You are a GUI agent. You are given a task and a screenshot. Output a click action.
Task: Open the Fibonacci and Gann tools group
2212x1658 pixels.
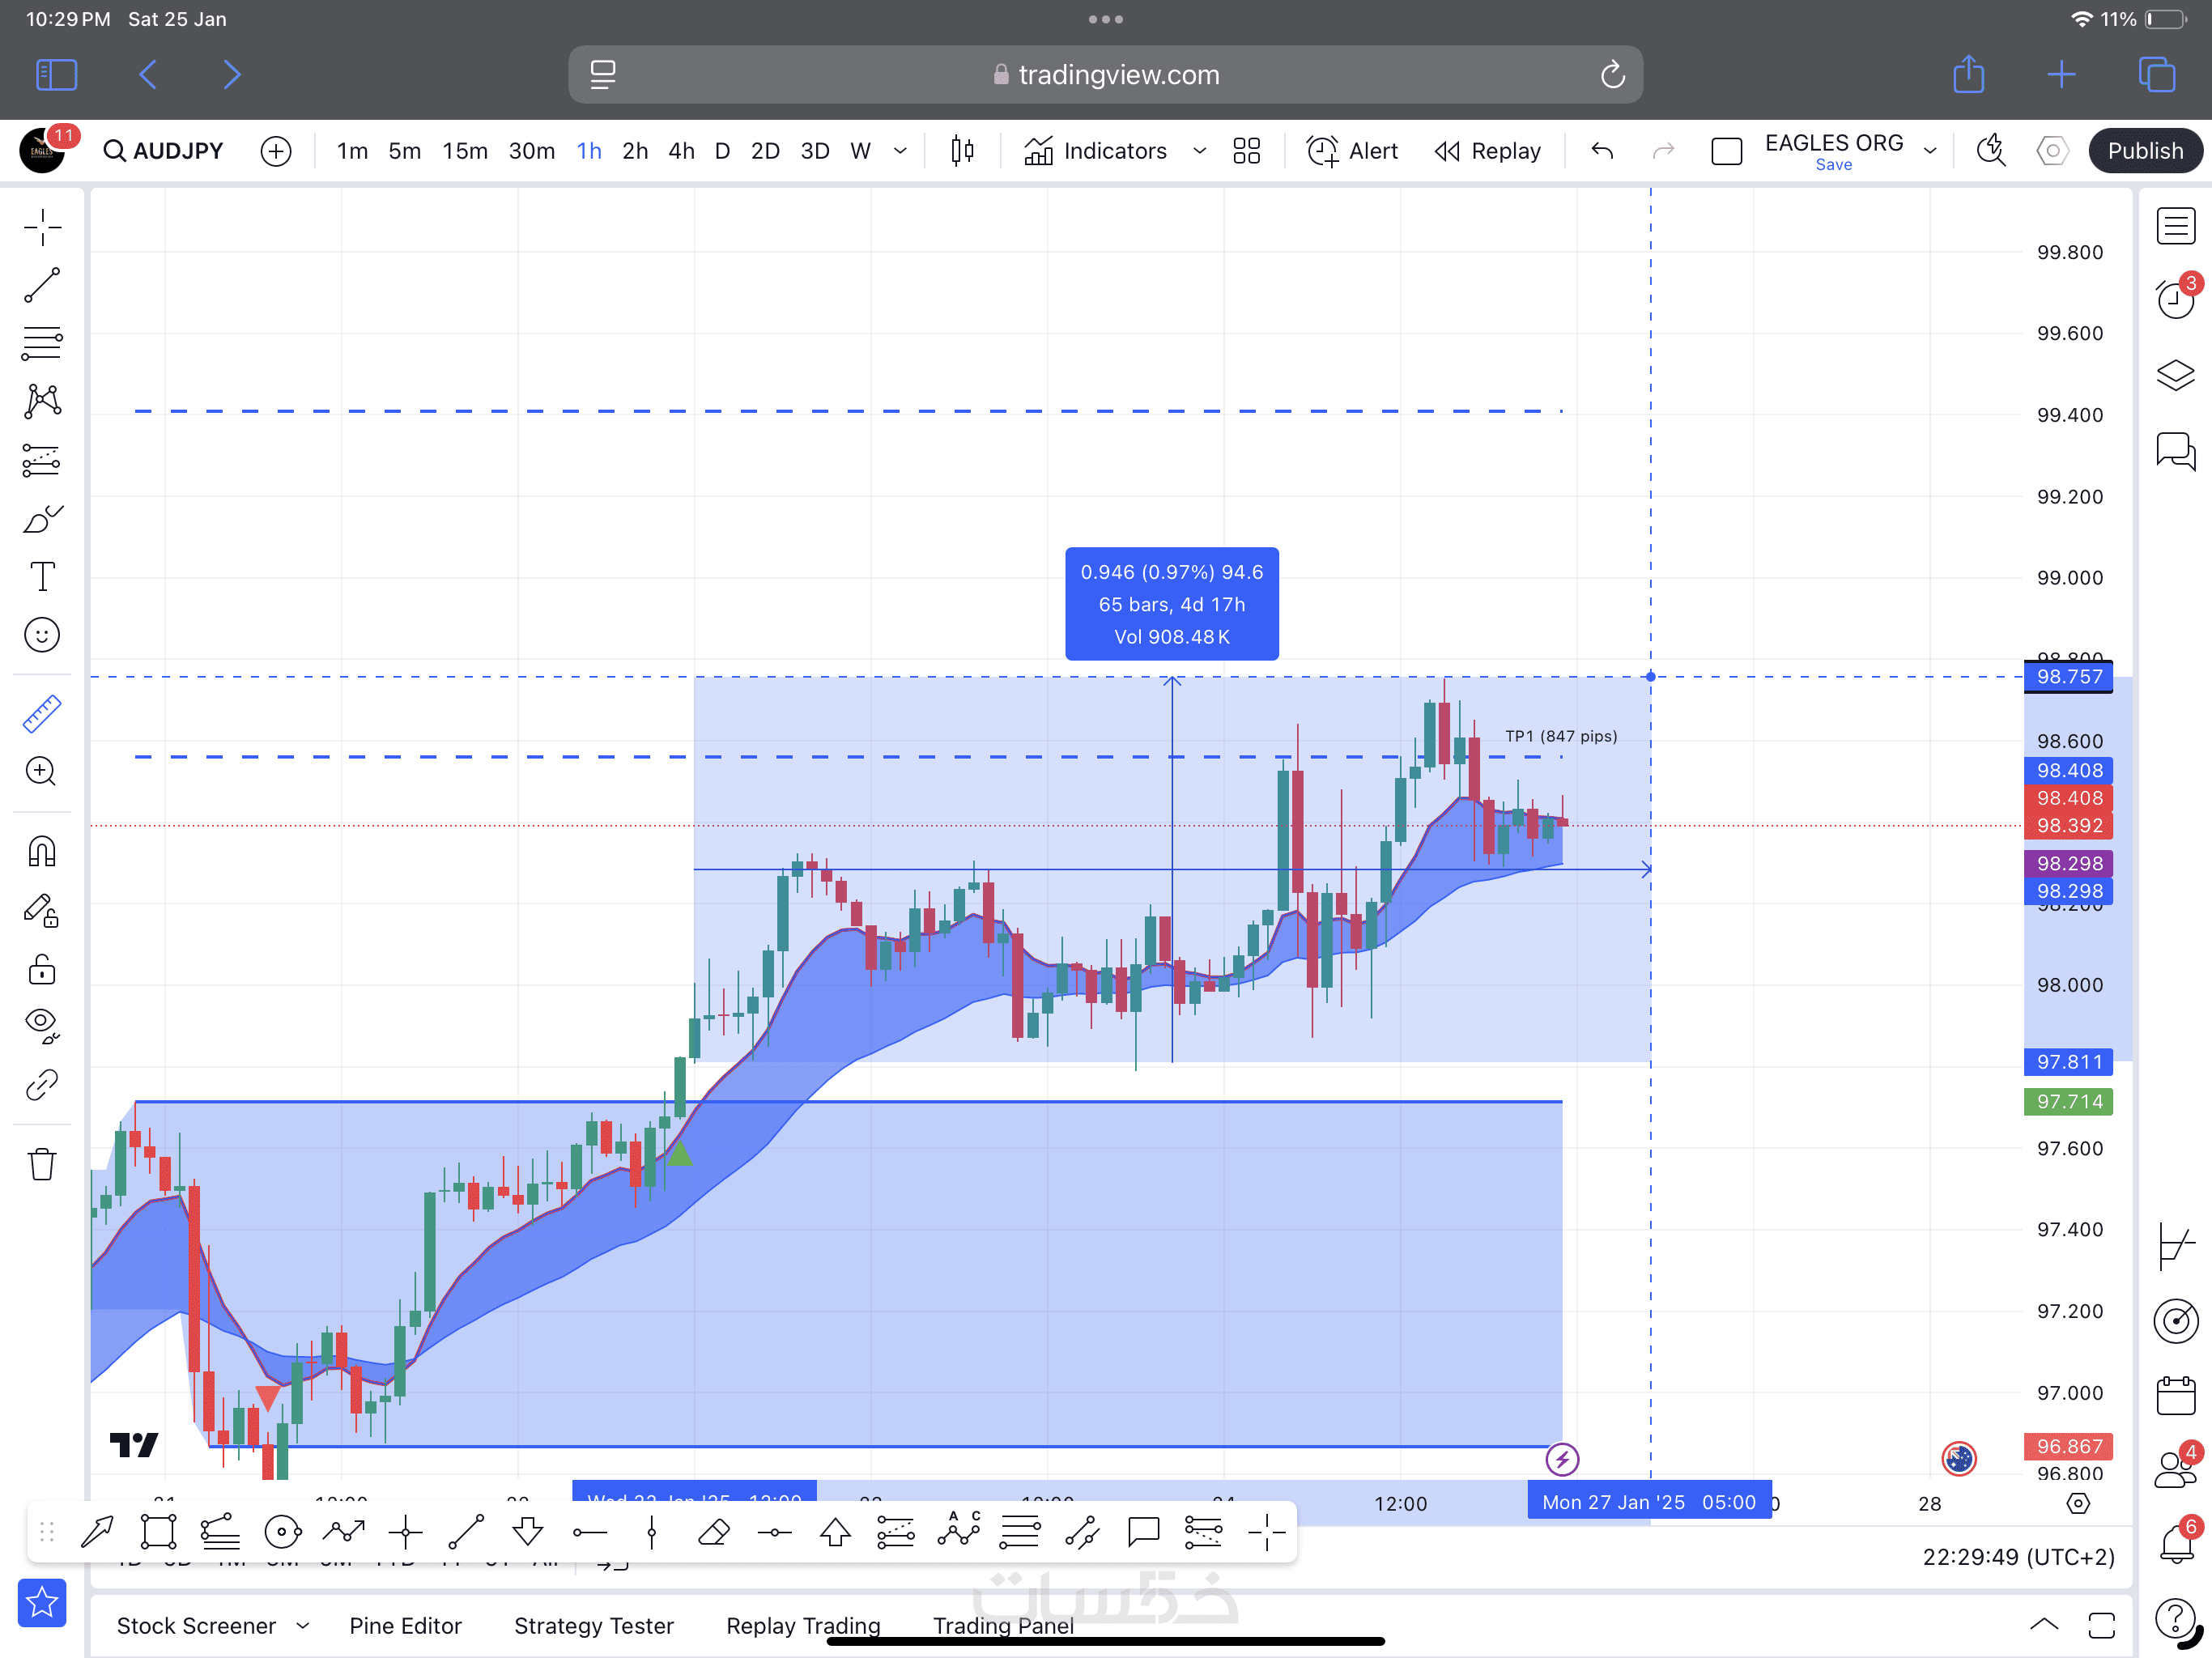[x=42, y=343]
